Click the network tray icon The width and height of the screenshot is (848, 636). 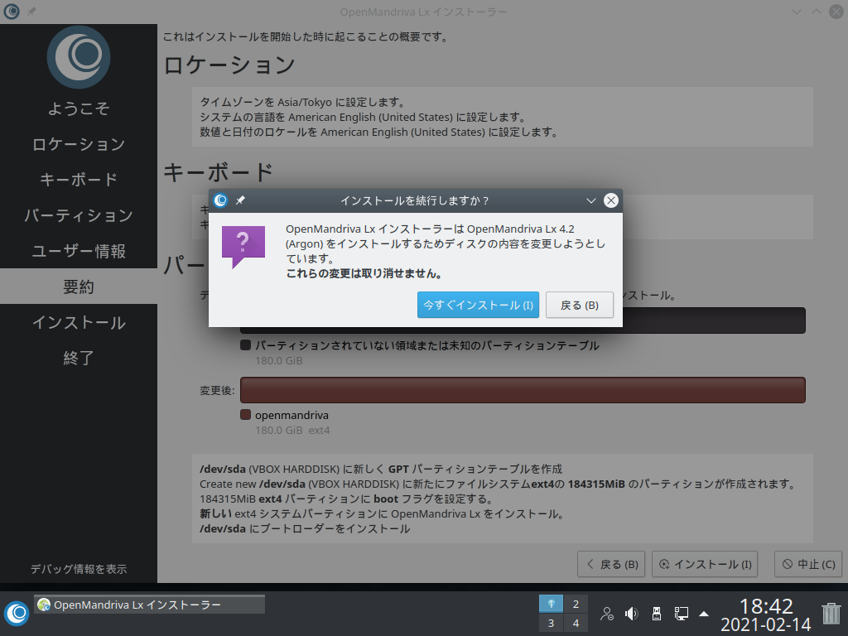point(681,614)
